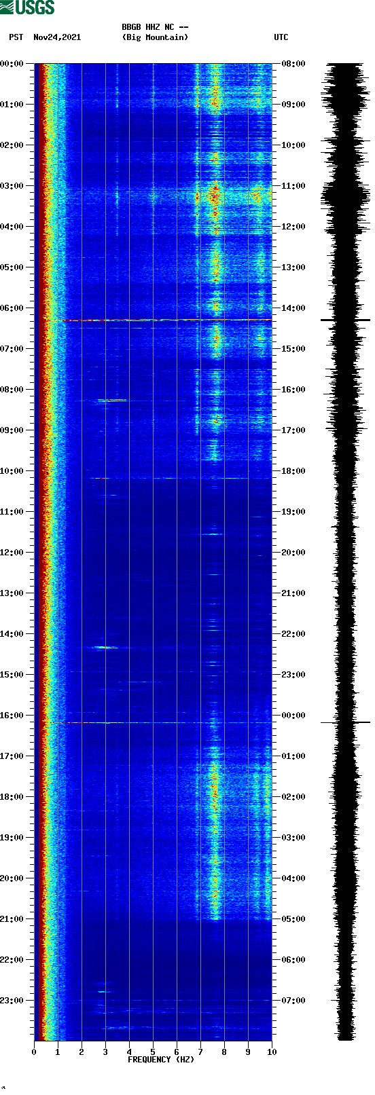Click the PST time label '10:00'
The height and width of the screenshot is (1095, 375).
[x=12, y=471]
